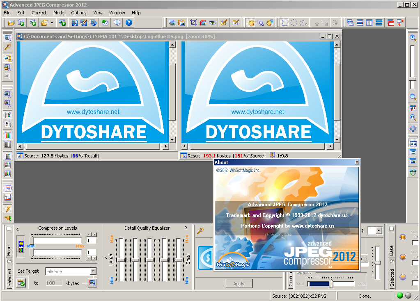Open the Edit menu
Screen dimensions: 420x301
[x=21, y=13]
